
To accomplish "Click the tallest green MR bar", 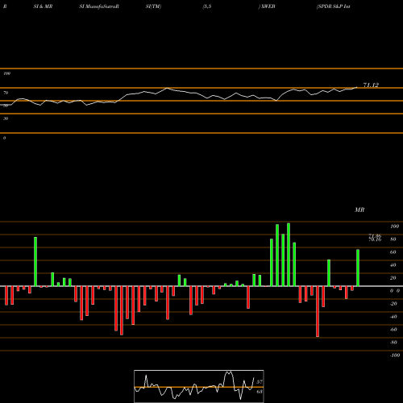I will (289, 255).
